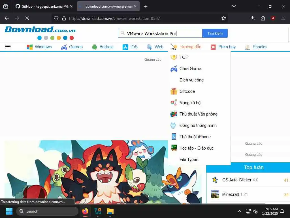
Task: Open the Web category
Action: click(155, 47)
